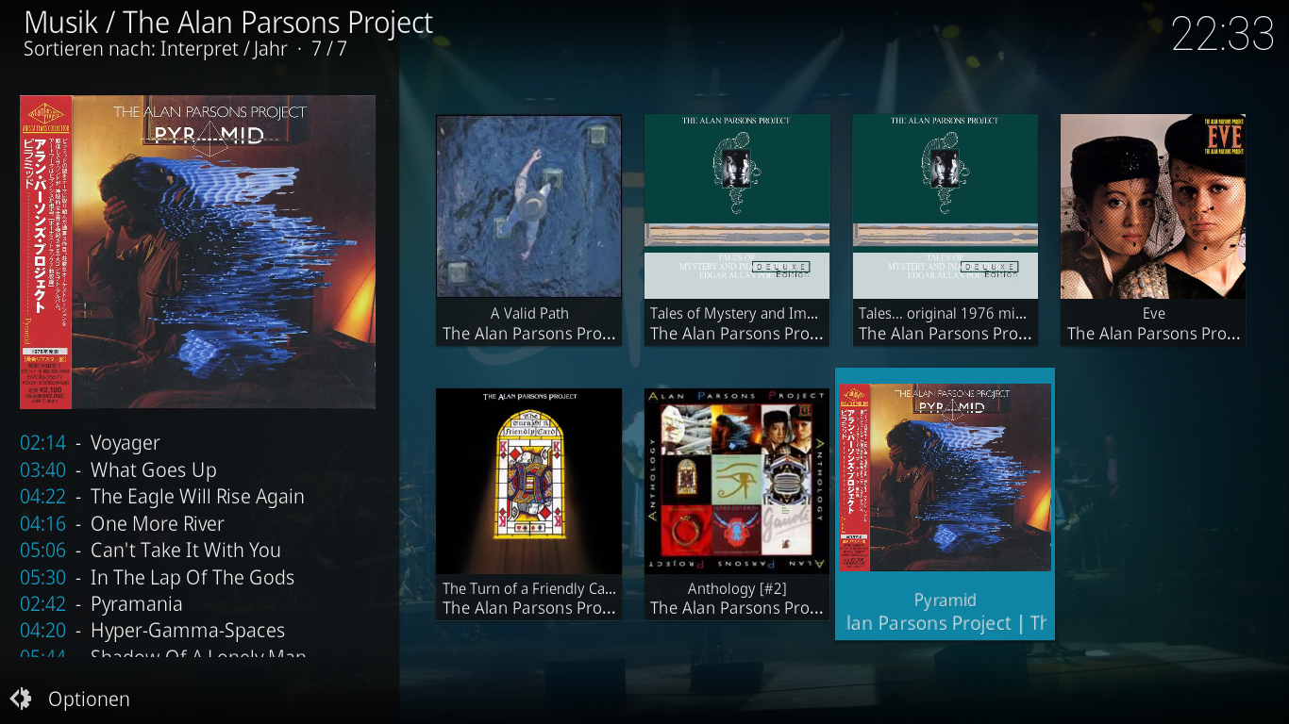Select the Eve album cover
1289x724 pixels.
(1153, 206)
